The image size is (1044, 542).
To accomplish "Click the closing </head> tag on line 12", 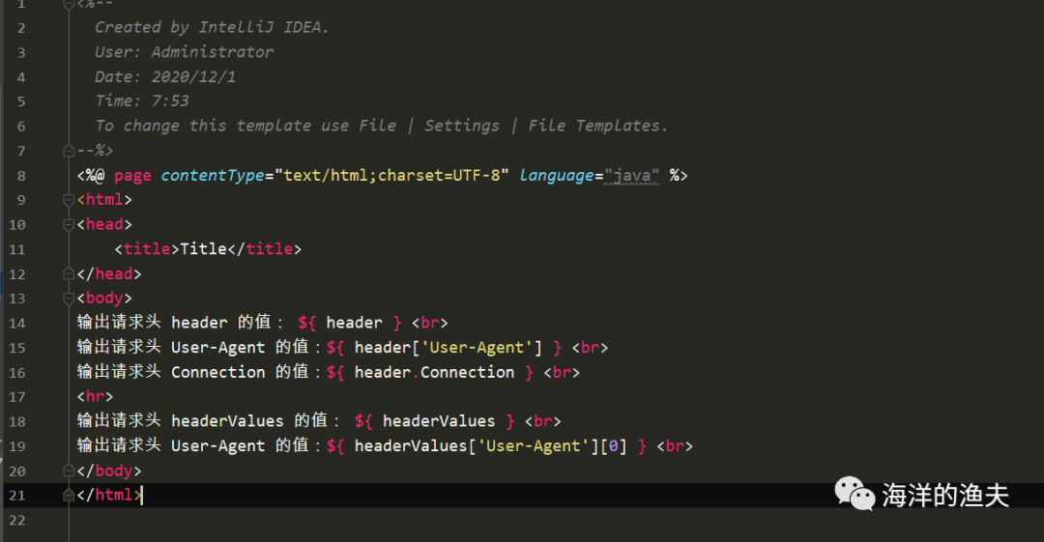I will (109, 273).
